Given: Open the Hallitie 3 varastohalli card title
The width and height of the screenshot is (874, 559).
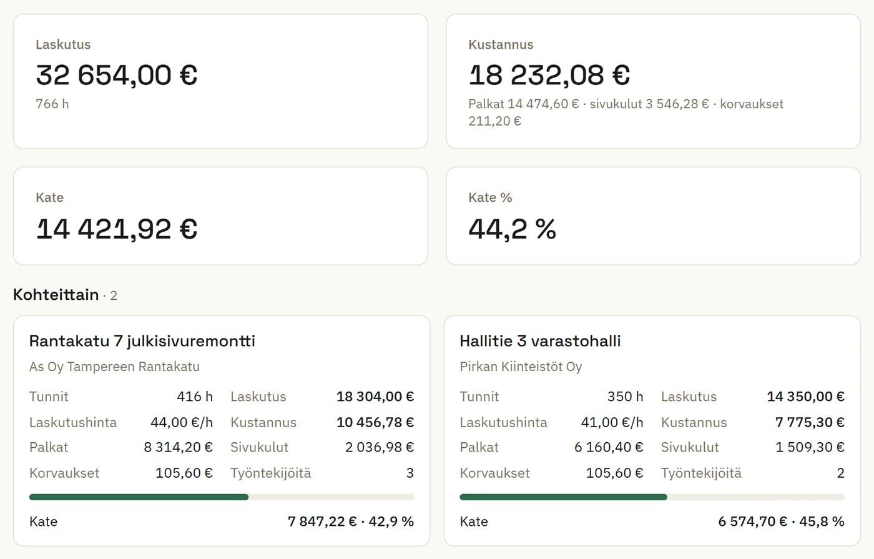Looking at the screenshot, I should coord(540,341).
